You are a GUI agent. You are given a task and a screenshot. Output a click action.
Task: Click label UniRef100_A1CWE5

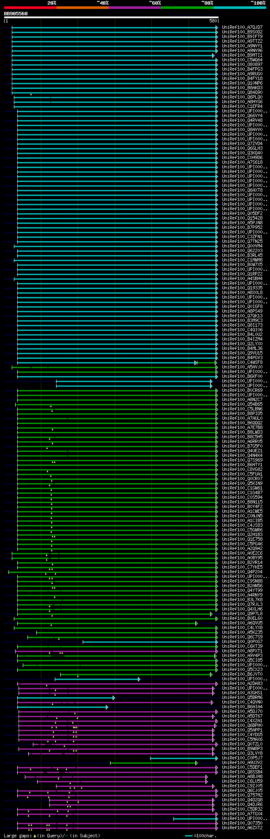pyautogui.click(x=242, y=512)
